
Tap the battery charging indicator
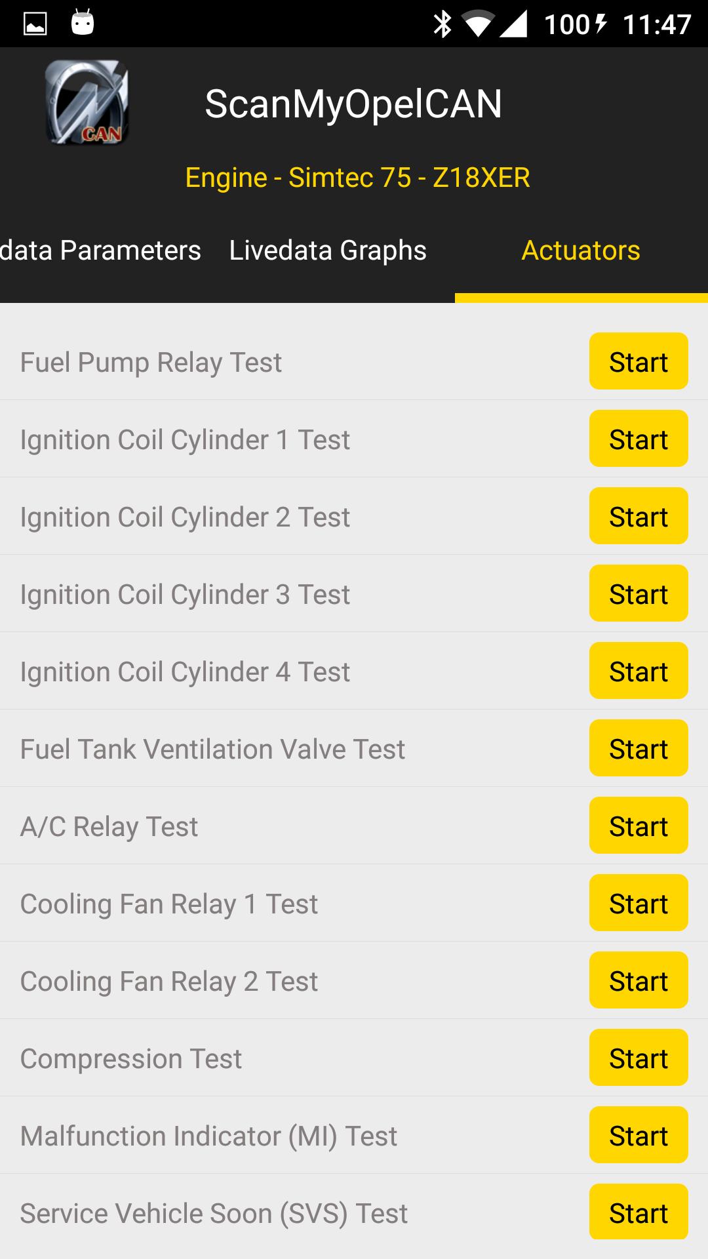(x=600, y=24)
